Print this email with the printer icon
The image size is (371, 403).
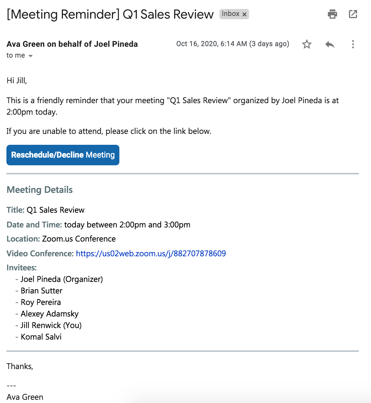[332, 14]
